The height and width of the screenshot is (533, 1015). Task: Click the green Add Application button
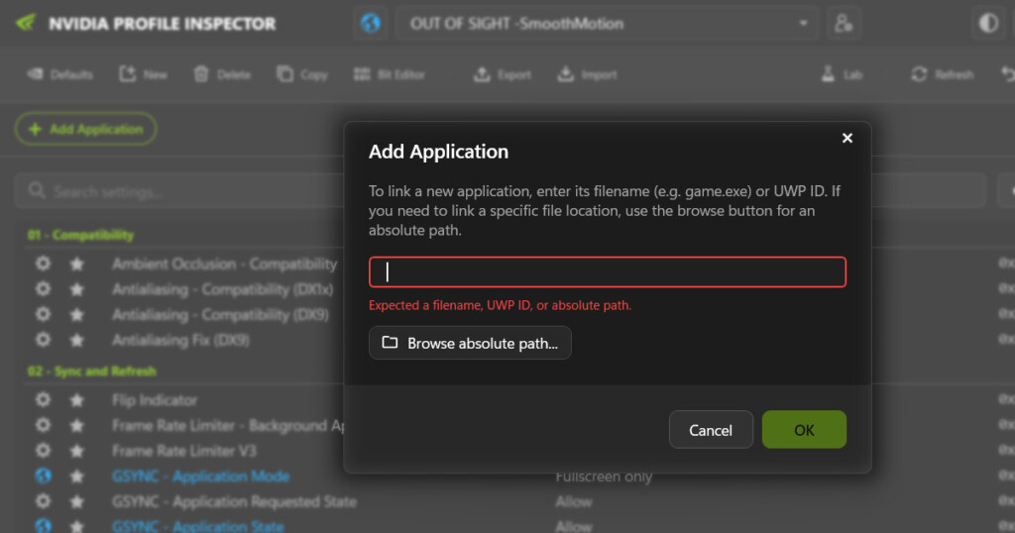tap(86, 129)
